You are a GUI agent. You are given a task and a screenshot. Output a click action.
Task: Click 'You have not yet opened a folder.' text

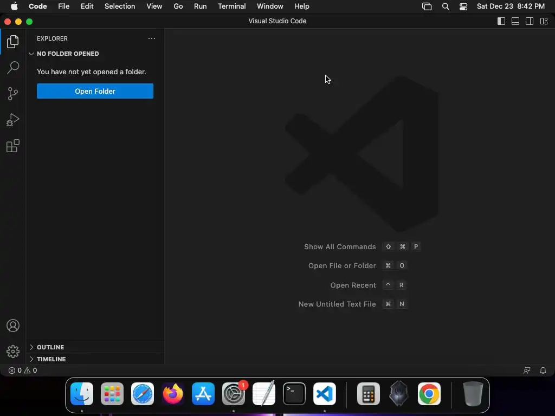[91, 72]
